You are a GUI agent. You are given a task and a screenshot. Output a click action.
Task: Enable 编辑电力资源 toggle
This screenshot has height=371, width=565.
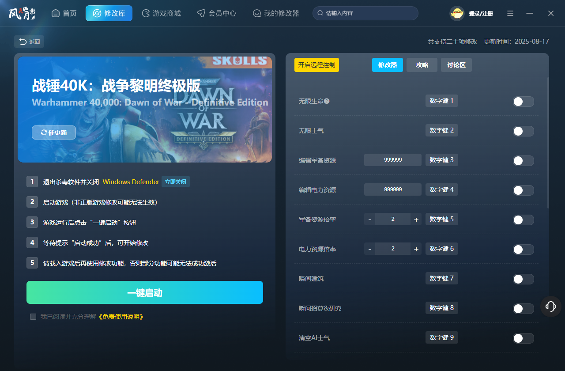point(524,190)
